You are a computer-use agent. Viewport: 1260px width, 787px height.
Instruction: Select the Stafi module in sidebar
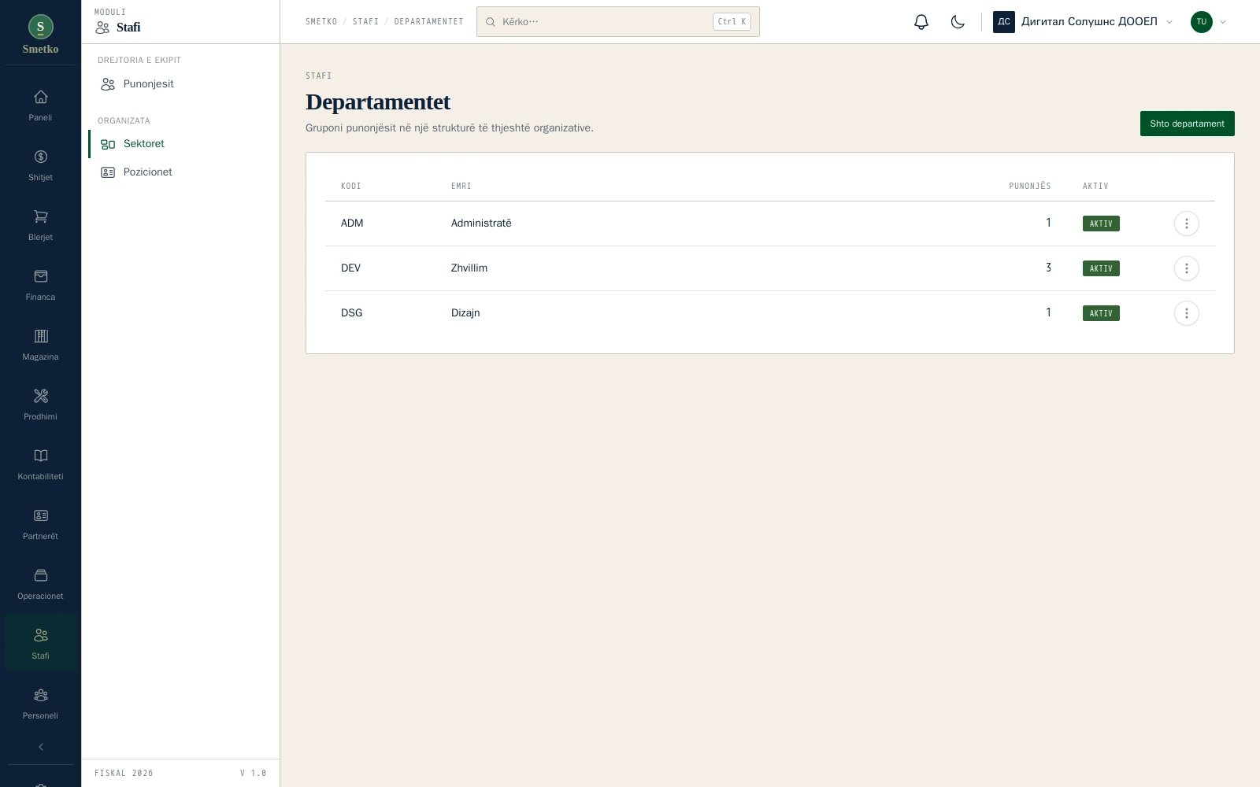click(x=40, y=642)
